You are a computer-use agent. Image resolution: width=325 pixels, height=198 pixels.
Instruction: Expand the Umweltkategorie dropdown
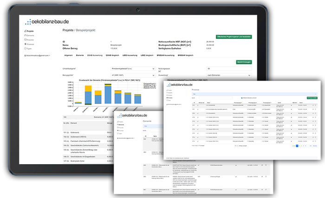(133, 69)
